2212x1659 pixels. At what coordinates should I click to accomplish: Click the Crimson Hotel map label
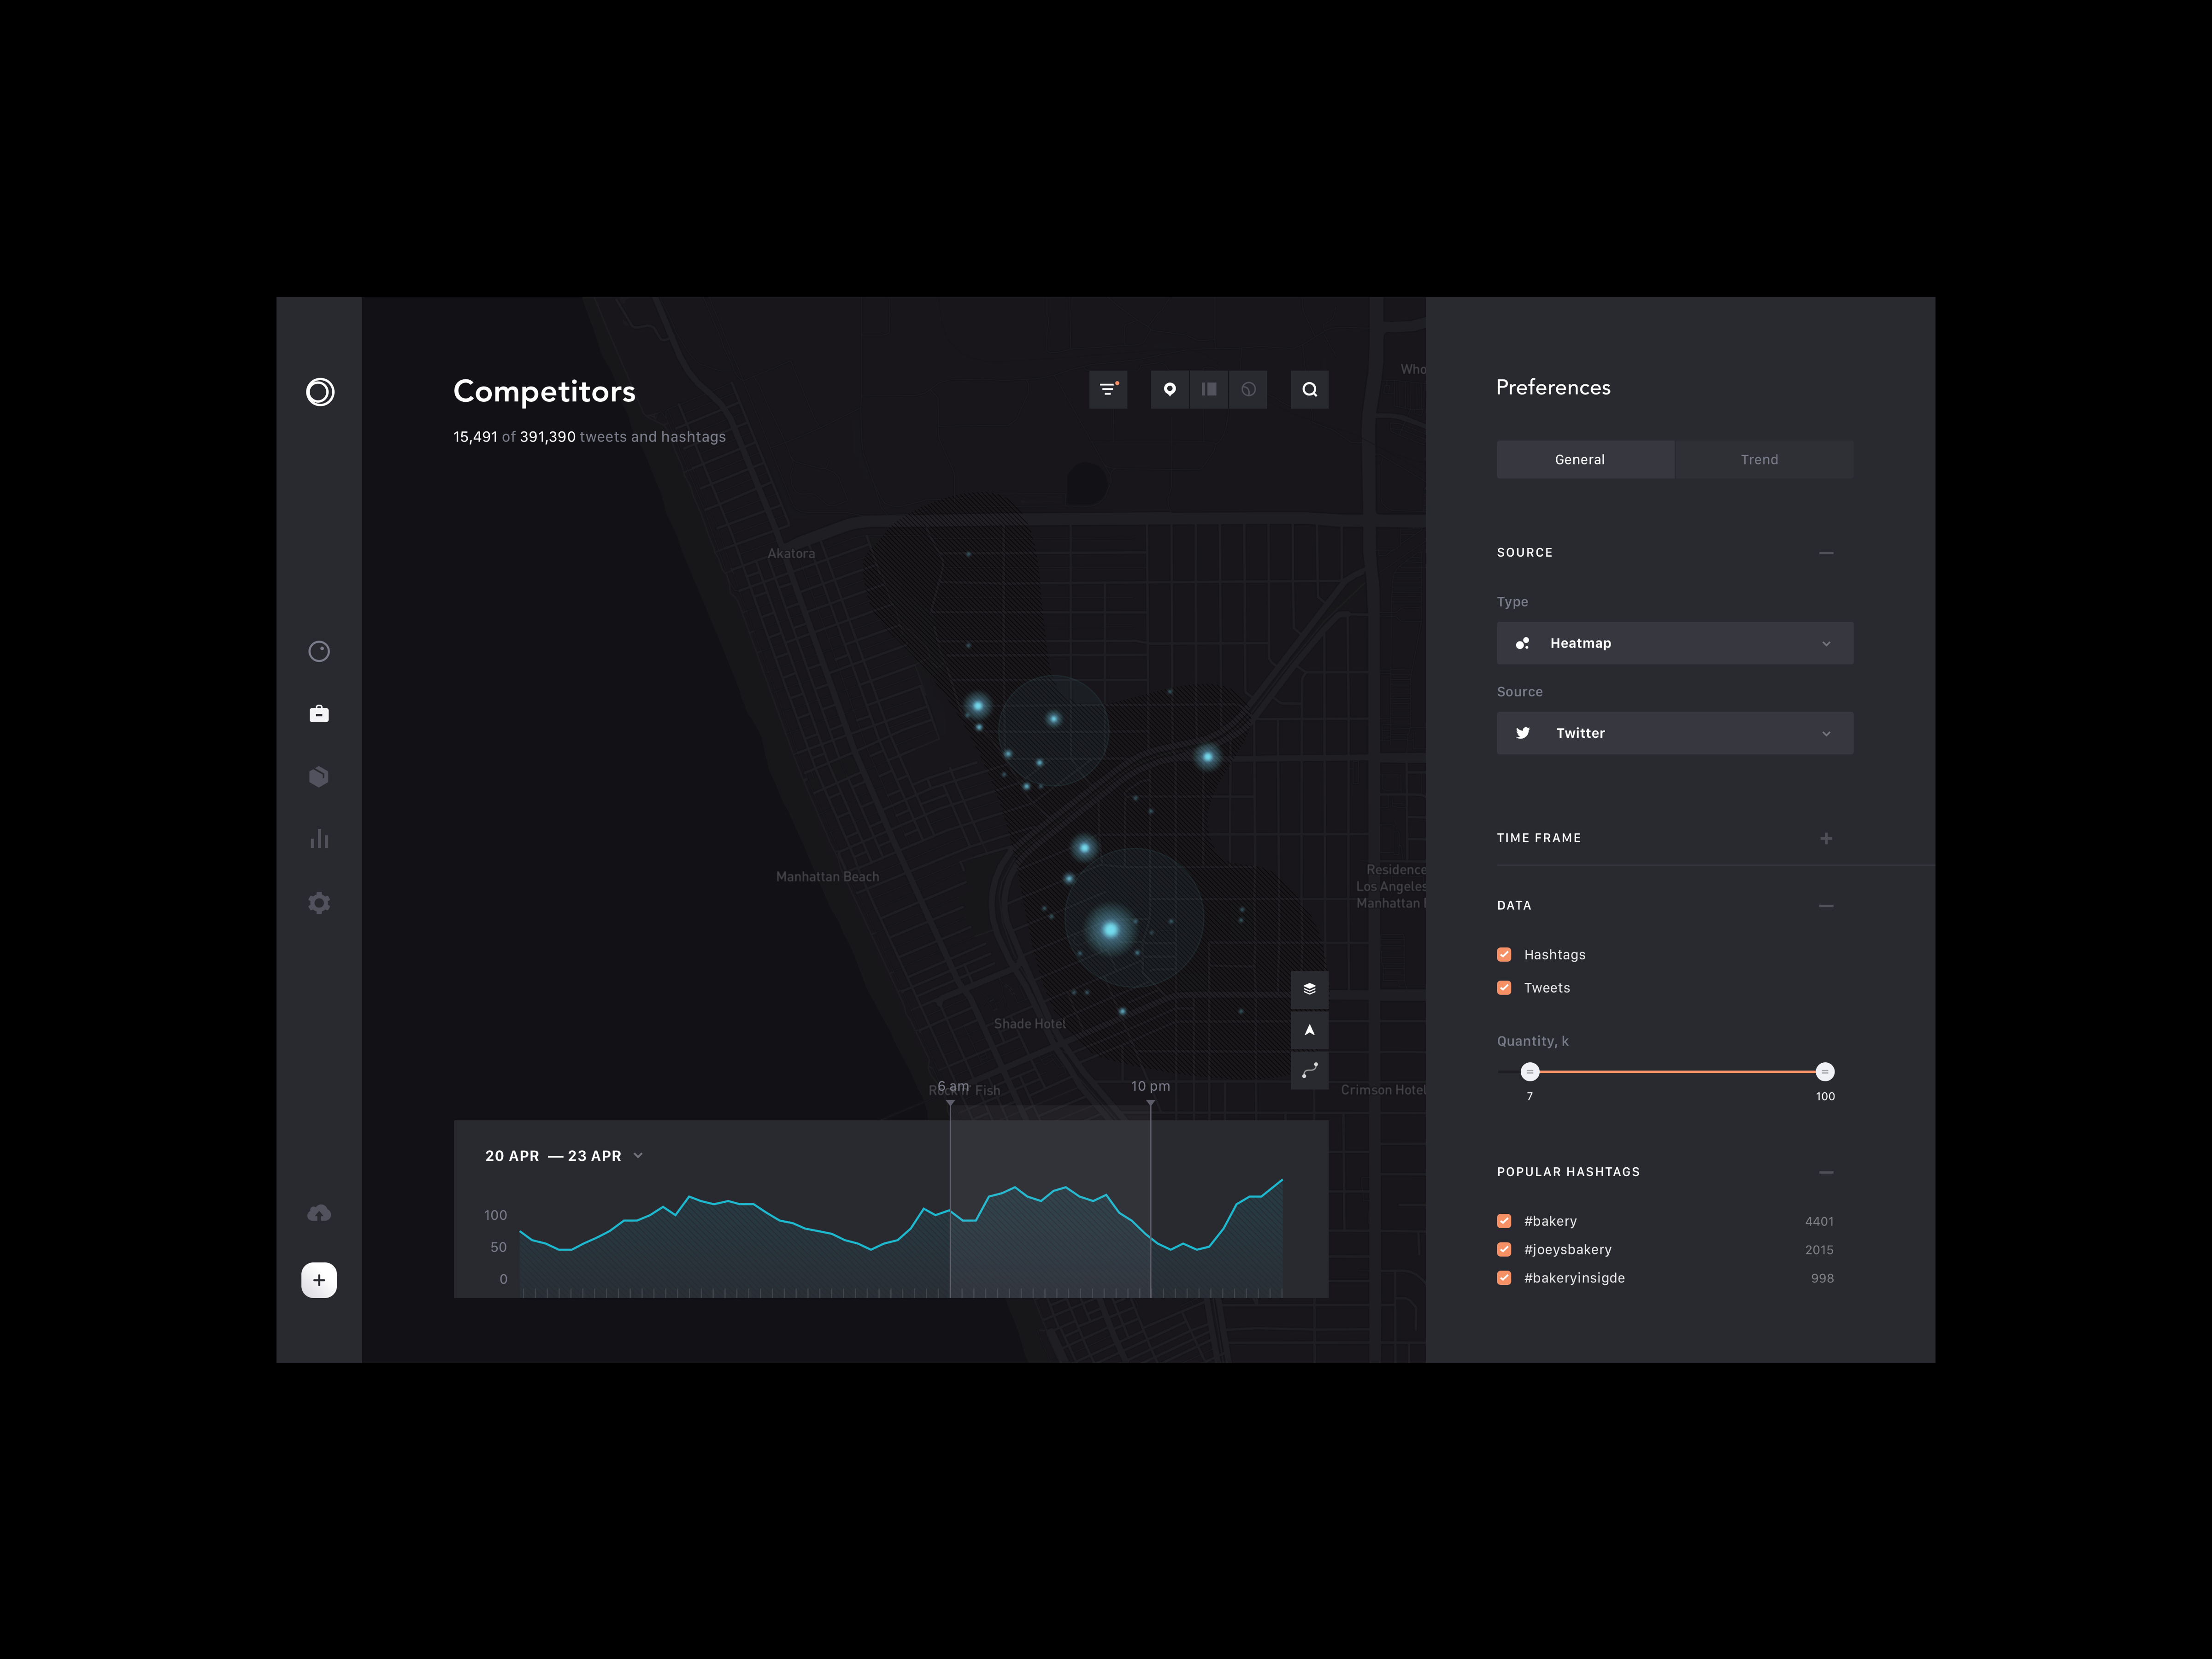[x=1383, y=1090]
